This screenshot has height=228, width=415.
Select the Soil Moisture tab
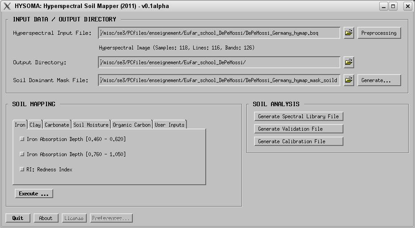[x=91, y=125]
